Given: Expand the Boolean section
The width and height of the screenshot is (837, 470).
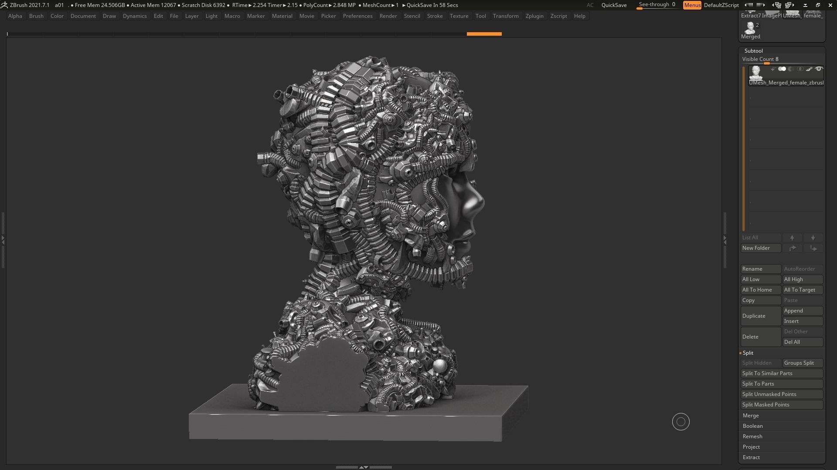Looking at the screenshot, I should pyautogui.click(x=752, y=426).
